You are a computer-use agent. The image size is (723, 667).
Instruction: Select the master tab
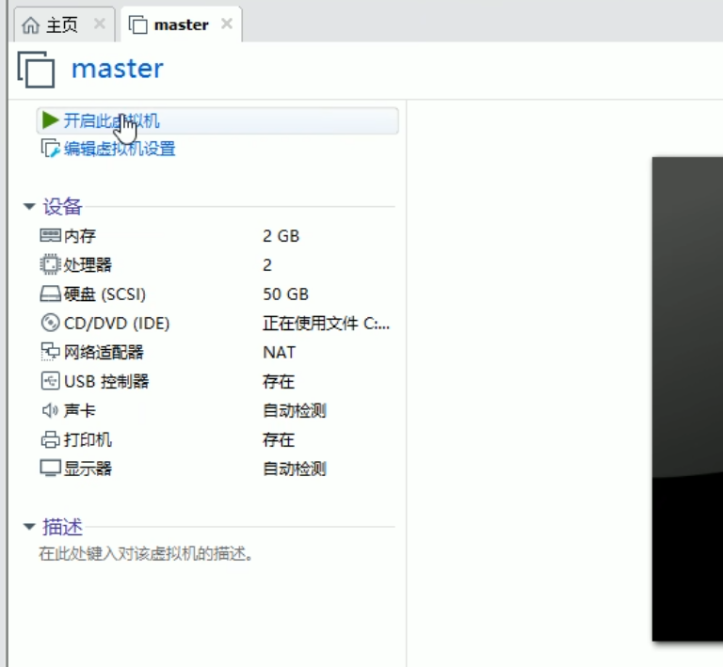click(181, 24)
